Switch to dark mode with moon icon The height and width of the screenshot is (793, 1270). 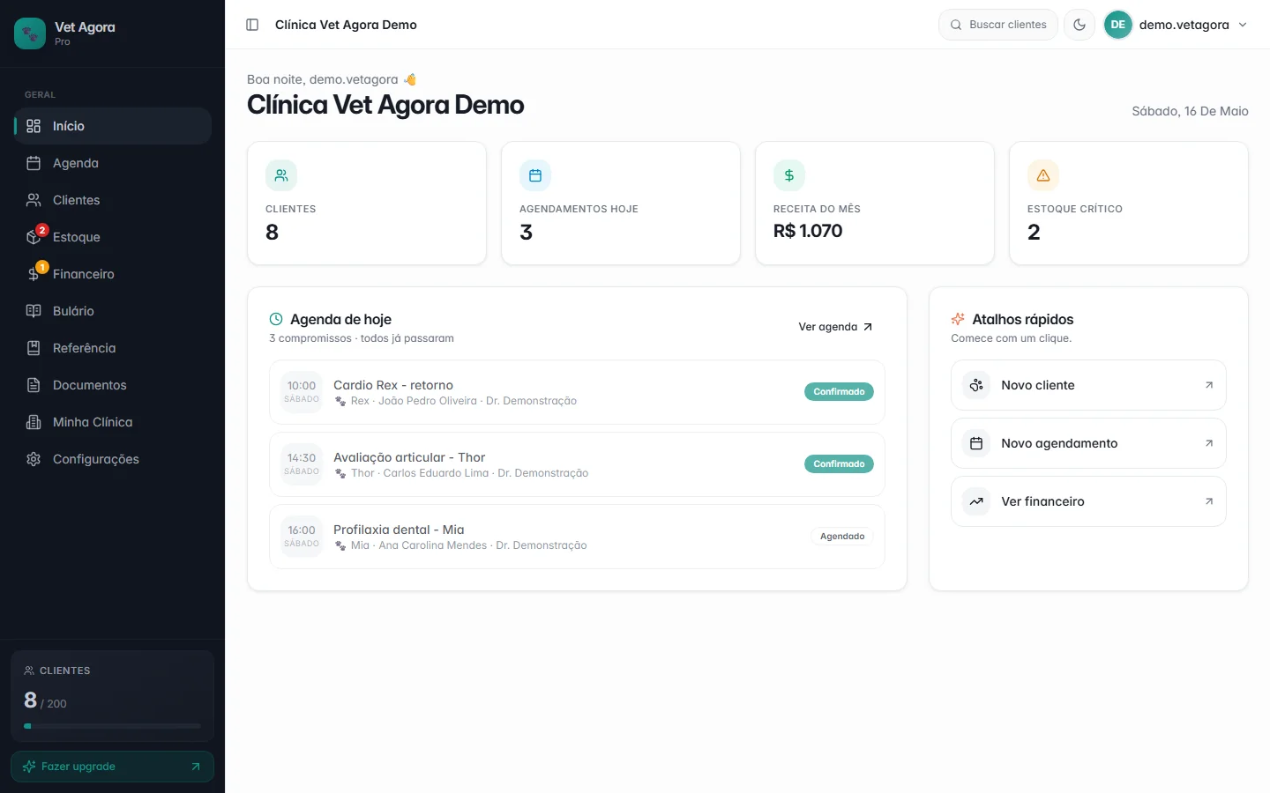tap(1079, 25)
